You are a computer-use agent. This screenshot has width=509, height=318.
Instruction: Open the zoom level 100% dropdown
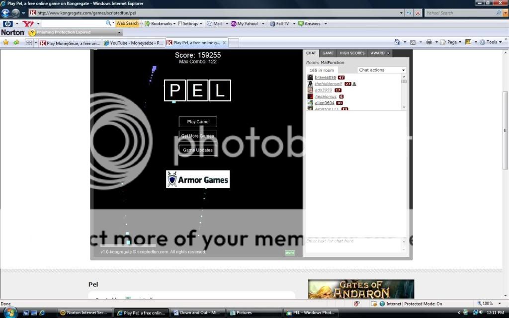click(x=499, y=304)
